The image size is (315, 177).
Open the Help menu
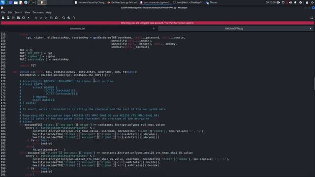49,12
